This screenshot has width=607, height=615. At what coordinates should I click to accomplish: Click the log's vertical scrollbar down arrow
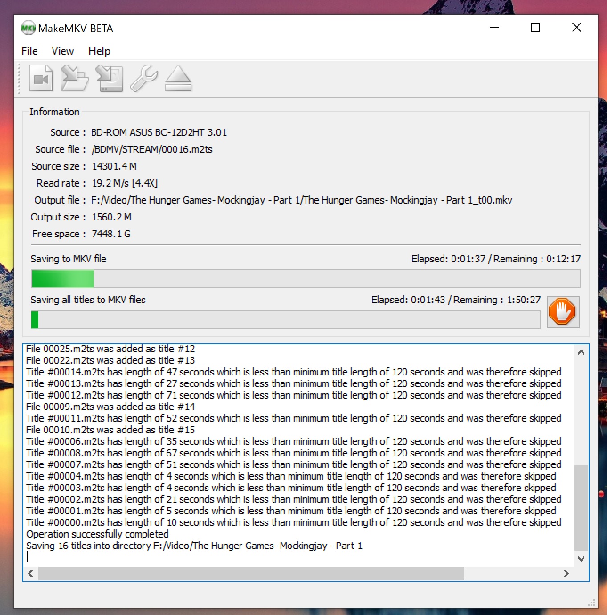click(x=581, y=558)
